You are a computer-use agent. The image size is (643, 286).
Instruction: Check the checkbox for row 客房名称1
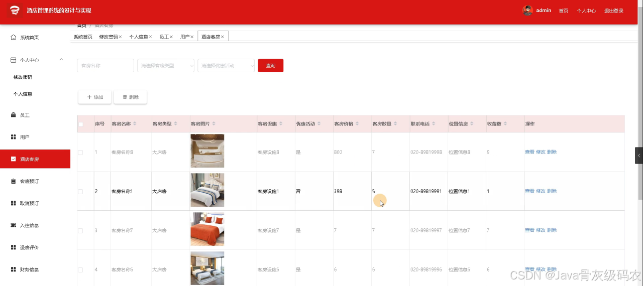(81, 191)
